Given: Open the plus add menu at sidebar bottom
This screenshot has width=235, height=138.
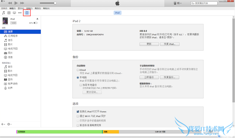Looking at the screenshot, I should click(x=3, y=124).
